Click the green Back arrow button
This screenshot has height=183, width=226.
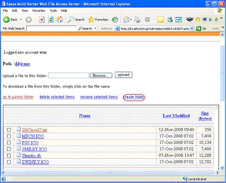click(x=7, y=20)
